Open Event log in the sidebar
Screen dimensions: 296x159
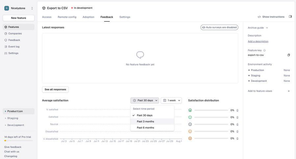pyautogui.click(x=18, y=47)
